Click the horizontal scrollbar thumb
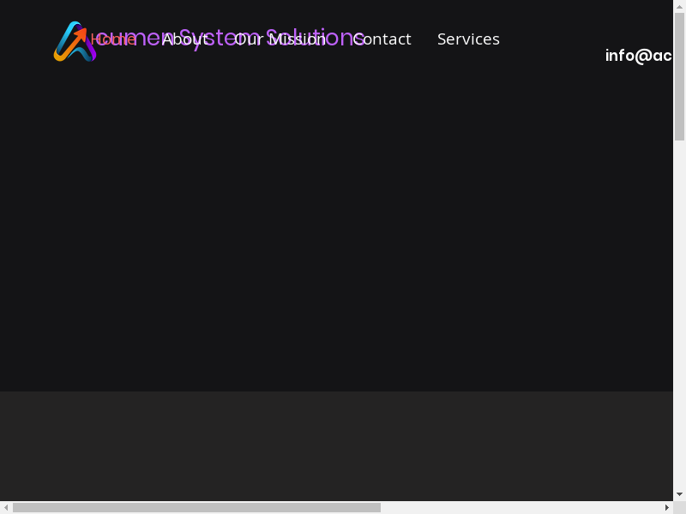 click(196, 507)
